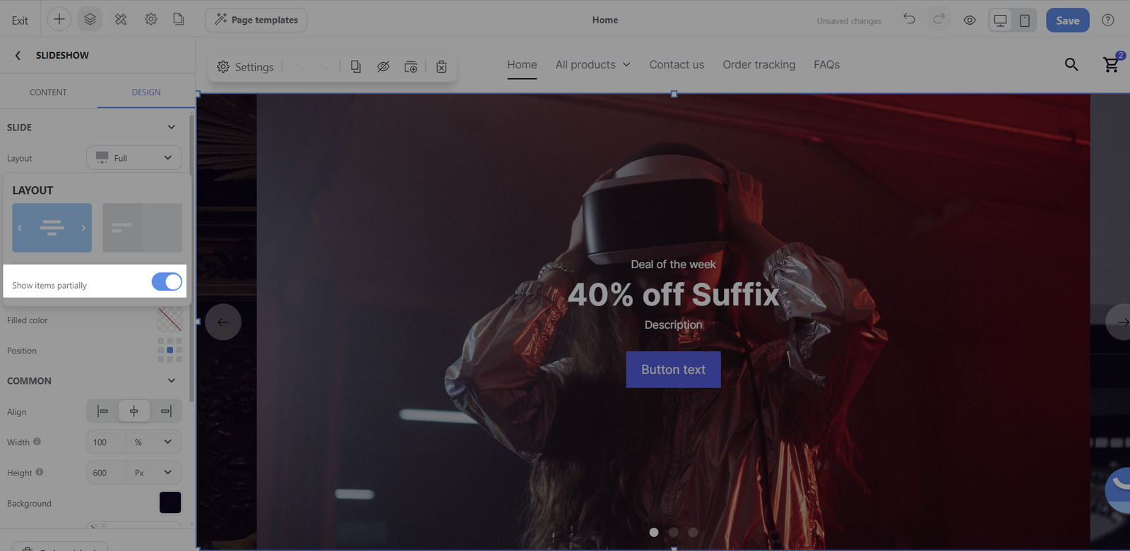This screenshot has width=1130, height=551.
Task: Open the Filled color swatch
Action: (169, 320)
